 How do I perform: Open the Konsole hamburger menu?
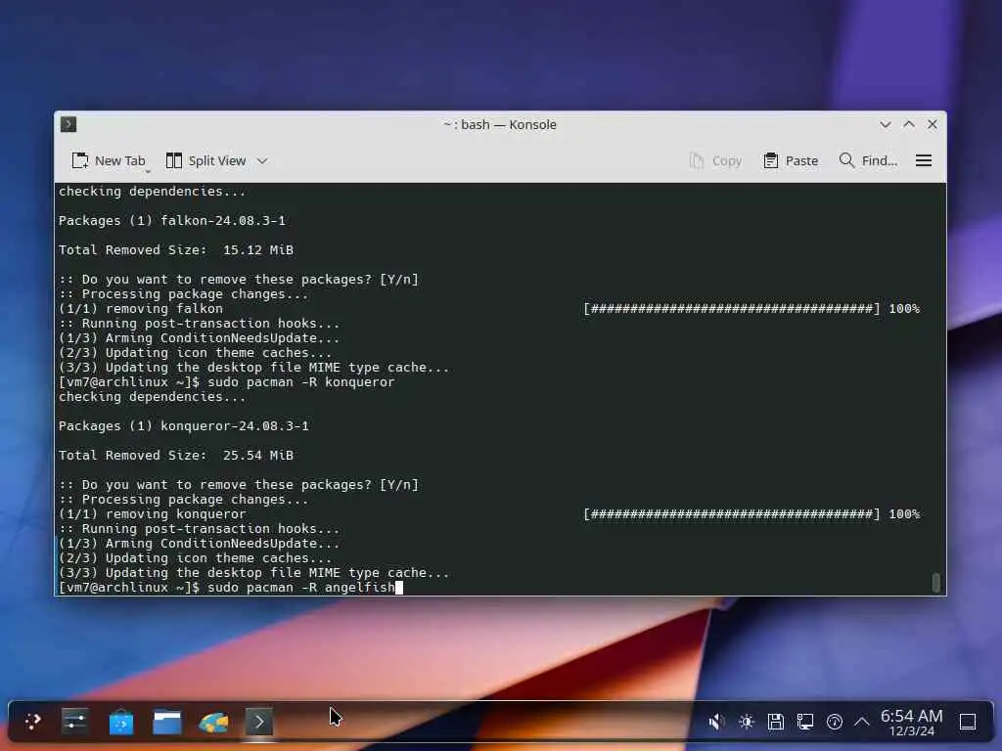924,161
